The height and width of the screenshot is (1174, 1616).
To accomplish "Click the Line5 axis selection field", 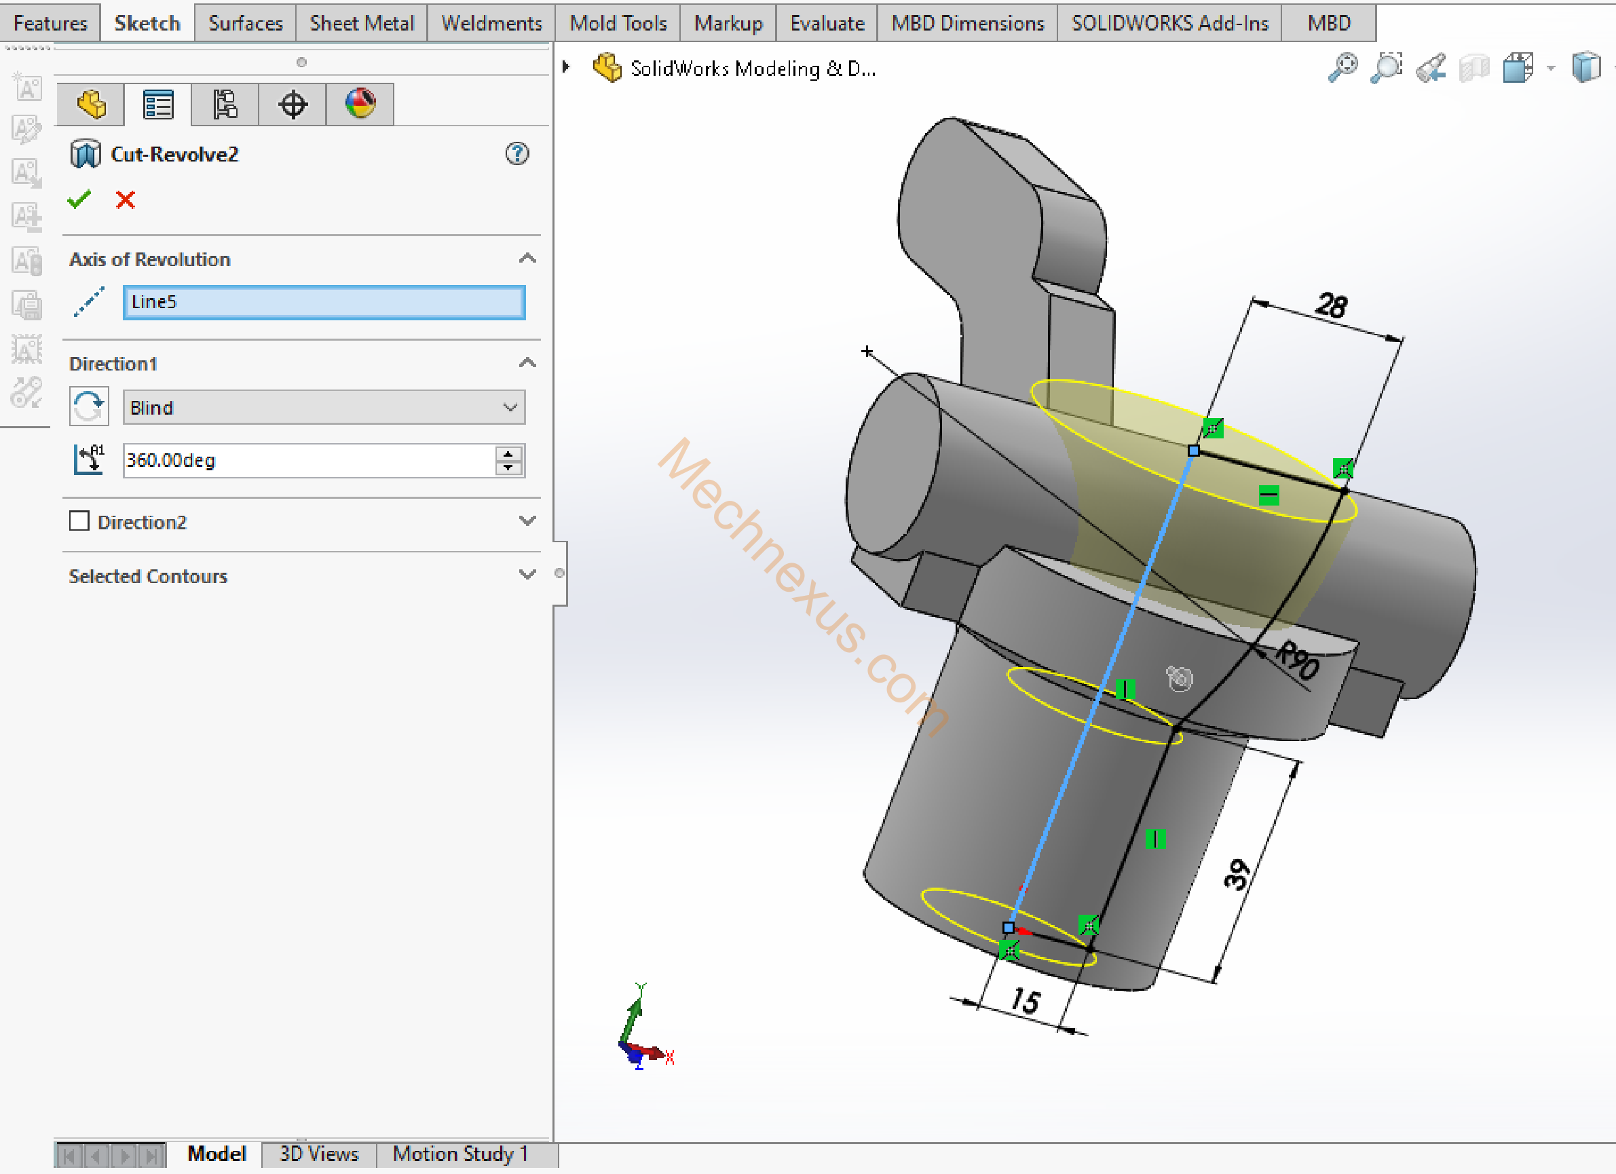I will click(x=324, y=302).
